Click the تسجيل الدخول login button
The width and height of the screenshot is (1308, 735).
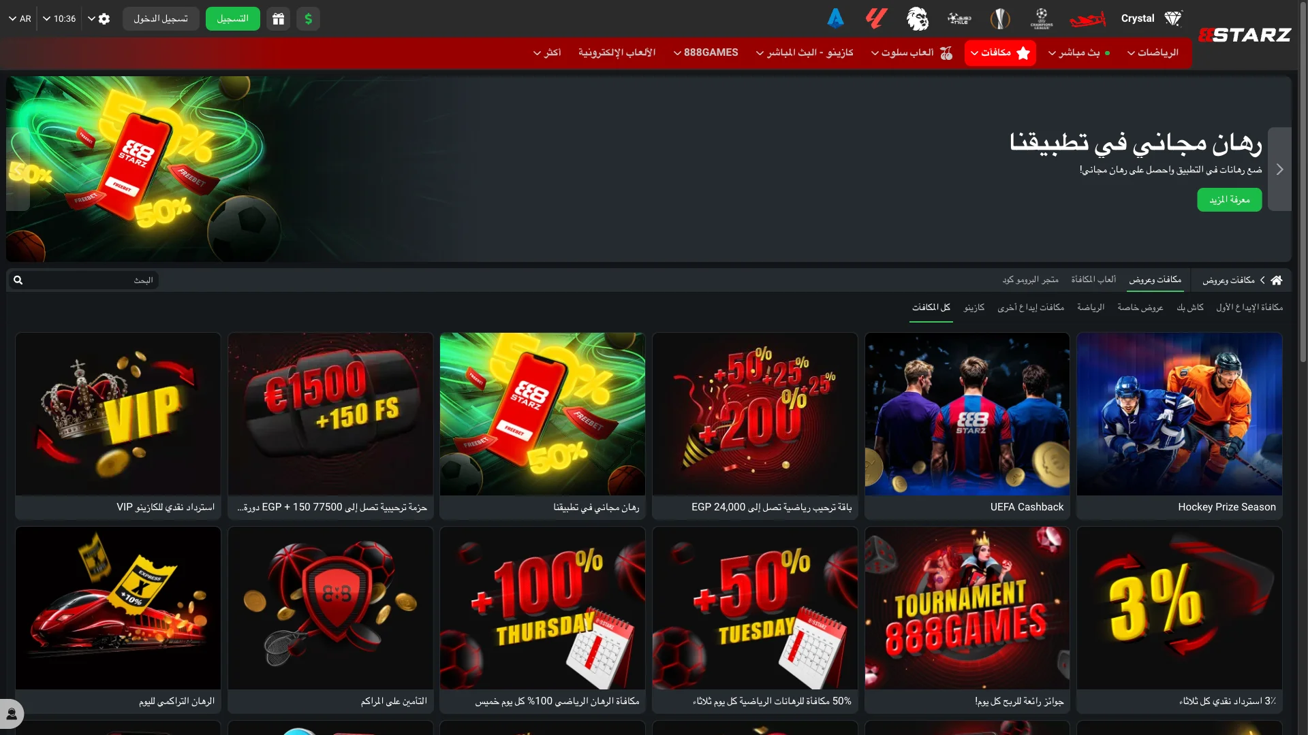pyautogui.click(x=161, y=19)
